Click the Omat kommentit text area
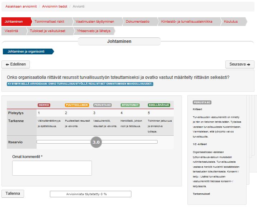Viewport: 257px width, 207px height. pos(52,168)
